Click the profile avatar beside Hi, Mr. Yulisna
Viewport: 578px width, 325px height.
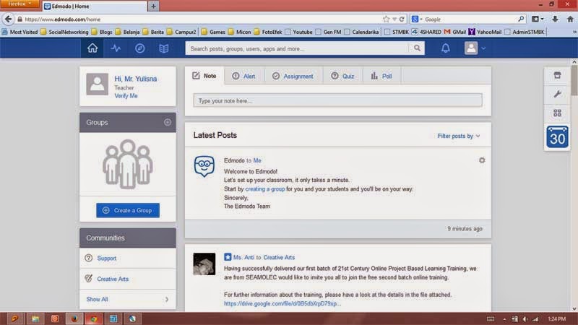98,84
